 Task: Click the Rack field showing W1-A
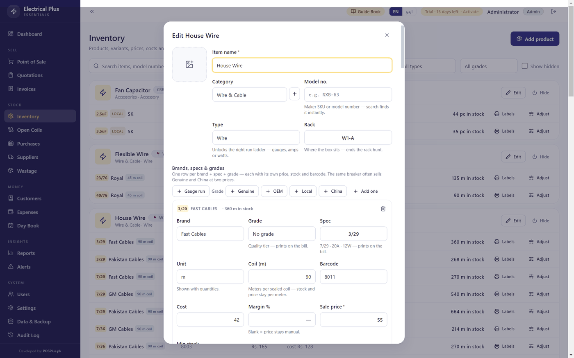tap(348, 137)
